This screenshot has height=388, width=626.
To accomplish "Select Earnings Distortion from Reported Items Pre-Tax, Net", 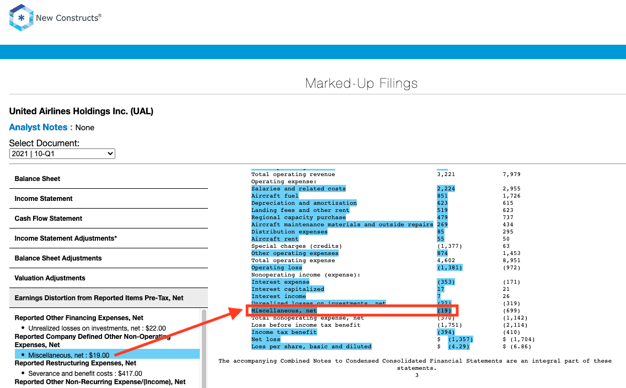I will (109, 298).
